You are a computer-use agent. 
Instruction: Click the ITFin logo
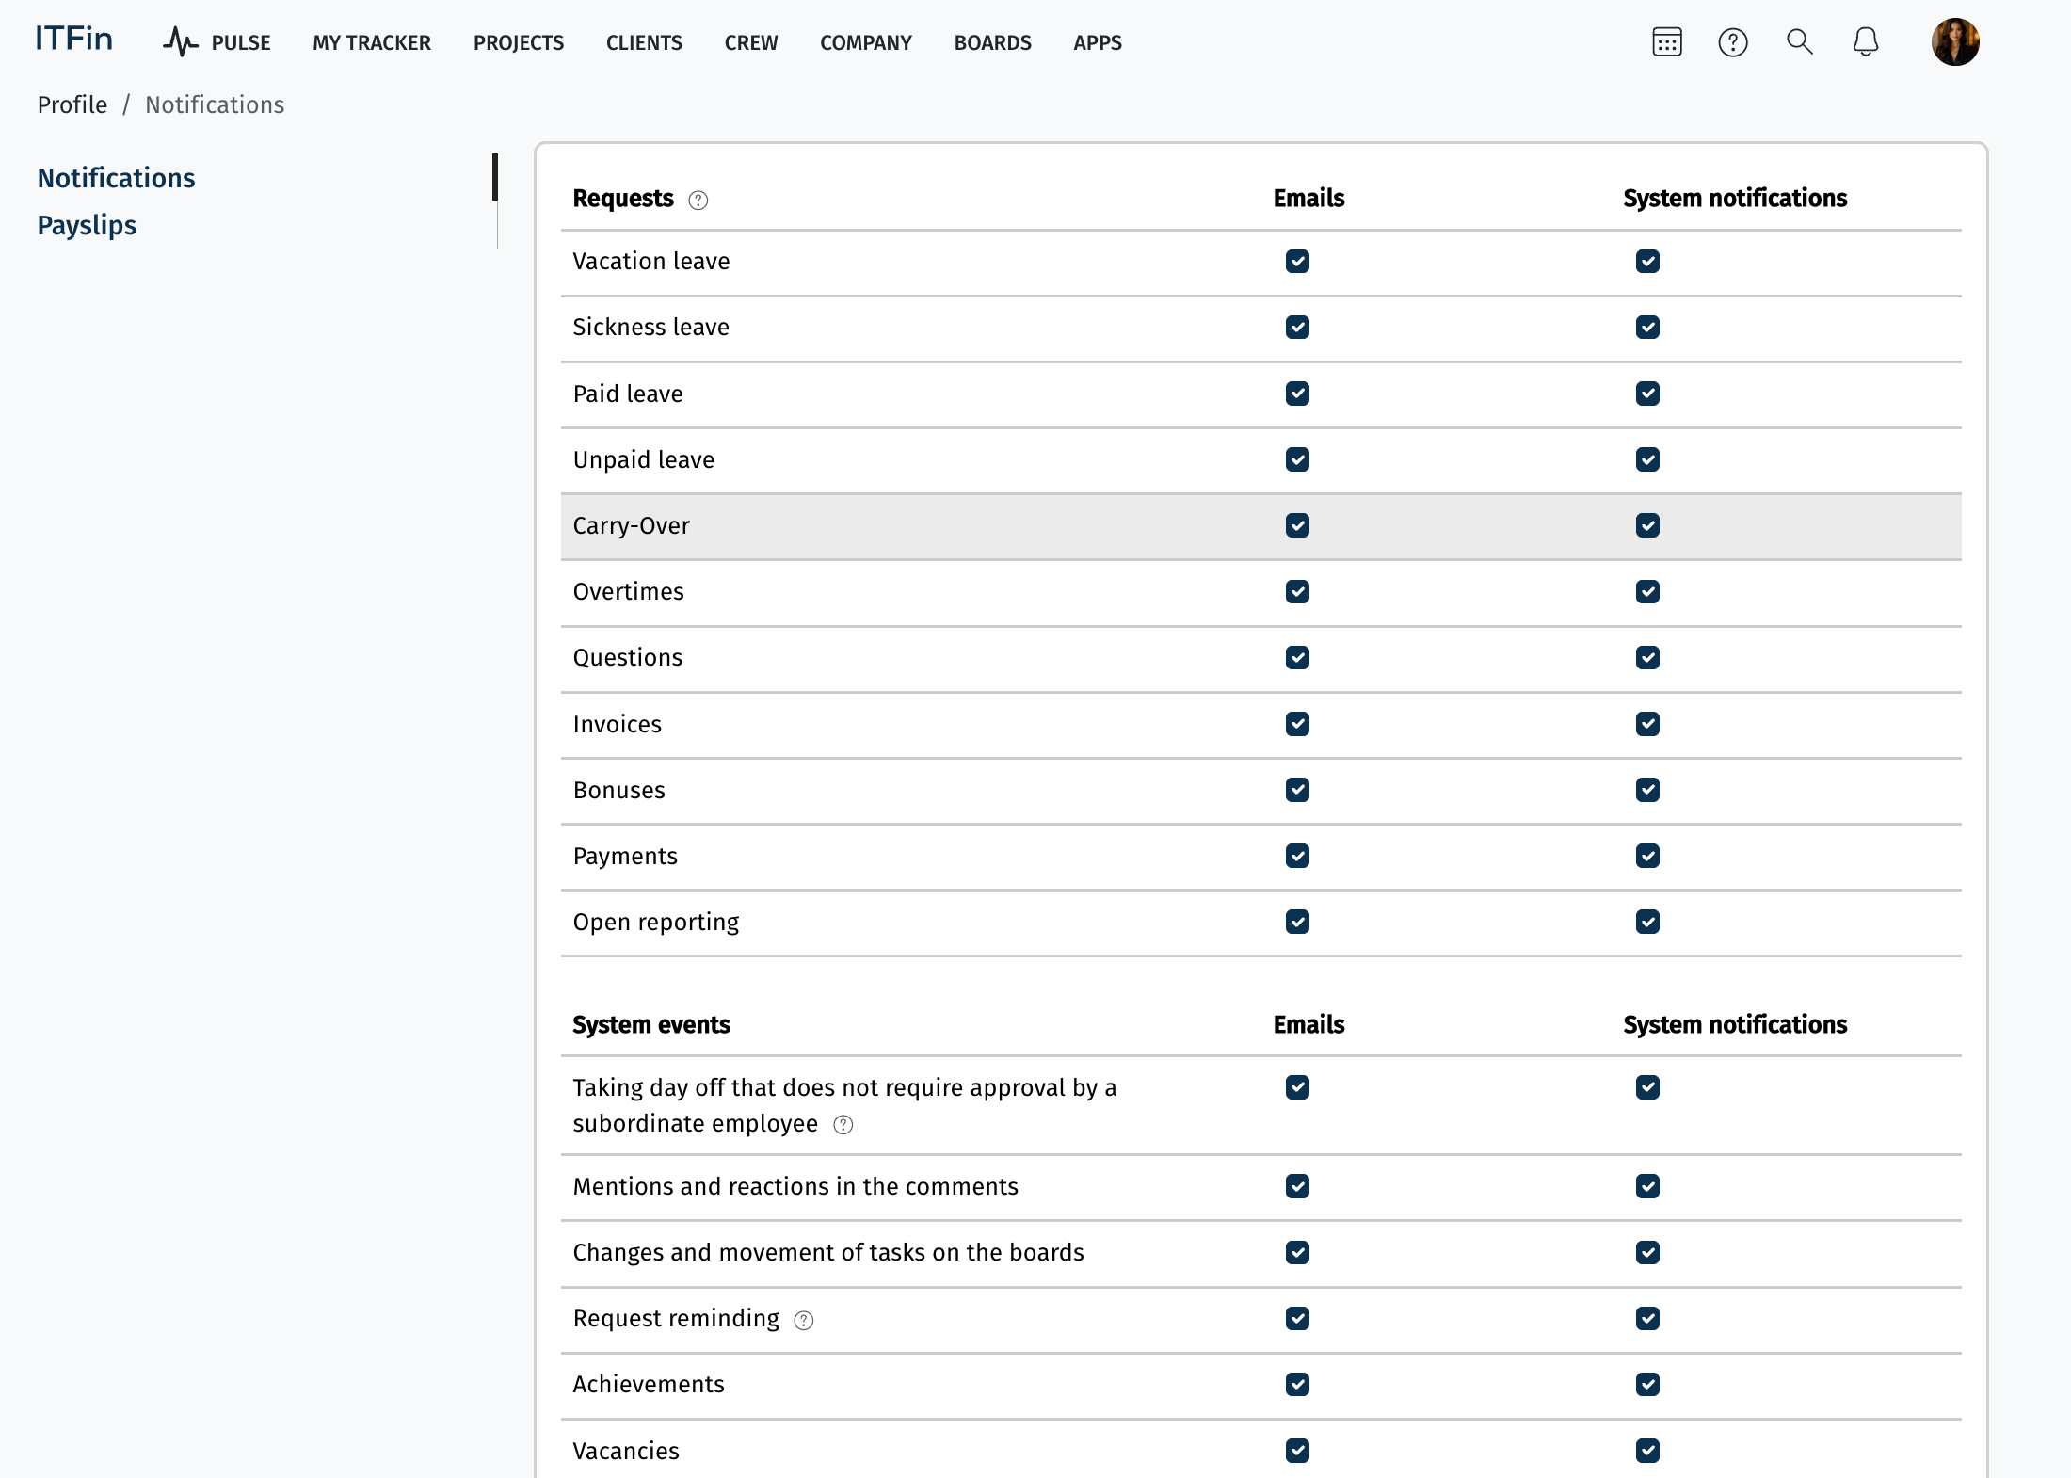[73, 40]
